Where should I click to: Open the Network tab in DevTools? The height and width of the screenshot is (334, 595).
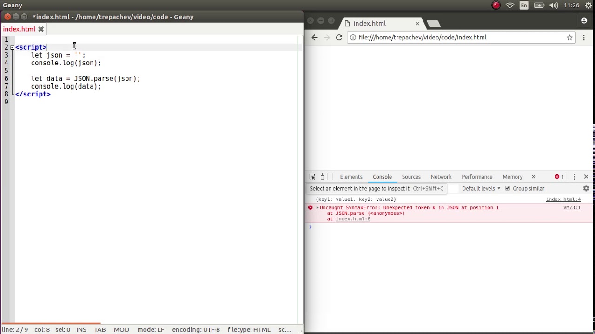point(441,177)
